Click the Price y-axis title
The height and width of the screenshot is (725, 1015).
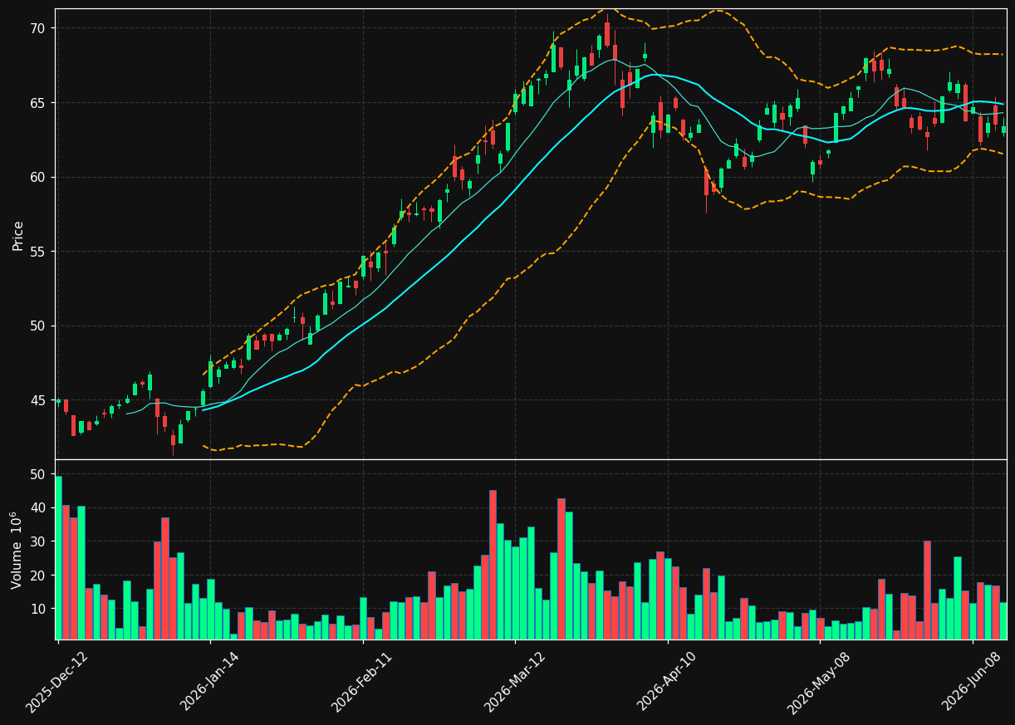(18, 236)
